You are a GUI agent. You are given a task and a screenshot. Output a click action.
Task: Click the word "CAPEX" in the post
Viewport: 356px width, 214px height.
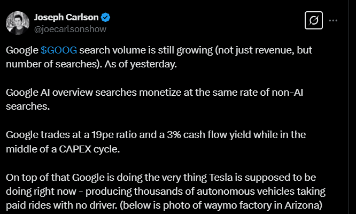click(x=75, y=149)
